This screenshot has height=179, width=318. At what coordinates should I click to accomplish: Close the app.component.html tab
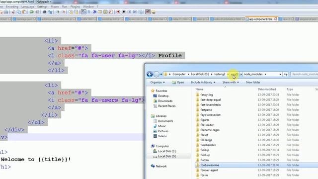click(276, 19)
